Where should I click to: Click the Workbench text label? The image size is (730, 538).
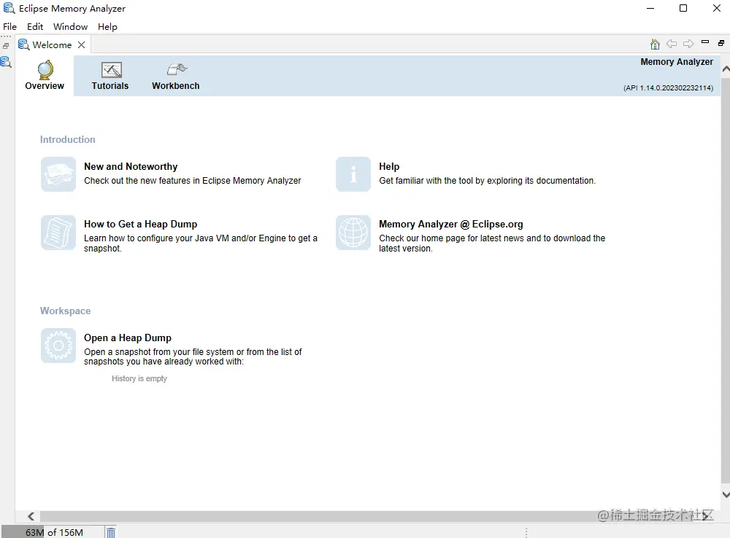[x=175, y=85]
